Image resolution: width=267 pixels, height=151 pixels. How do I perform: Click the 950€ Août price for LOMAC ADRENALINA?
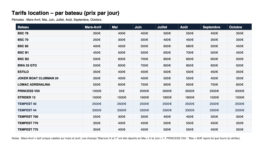click(189, 84)
